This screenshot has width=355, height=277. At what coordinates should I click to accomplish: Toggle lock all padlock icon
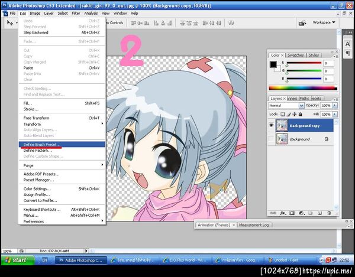[301, 115]
